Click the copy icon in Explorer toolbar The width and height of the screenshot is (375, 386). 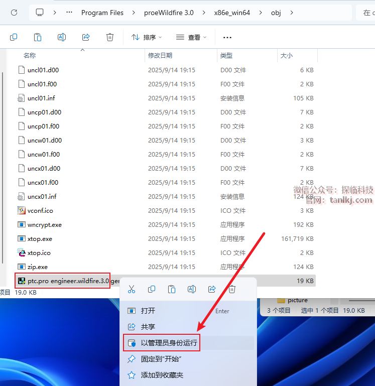(x=14, y=37)
